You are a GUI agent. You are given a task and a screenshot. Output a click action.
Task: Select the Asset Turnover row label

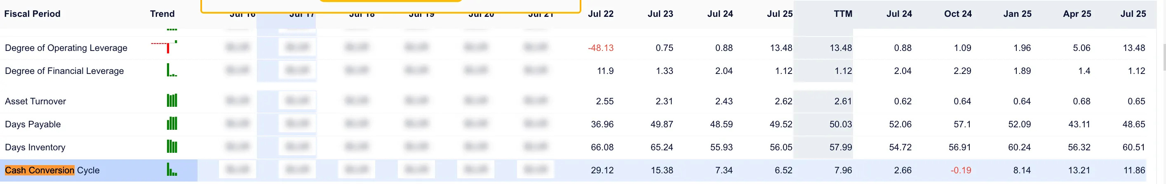click(35, 101)
